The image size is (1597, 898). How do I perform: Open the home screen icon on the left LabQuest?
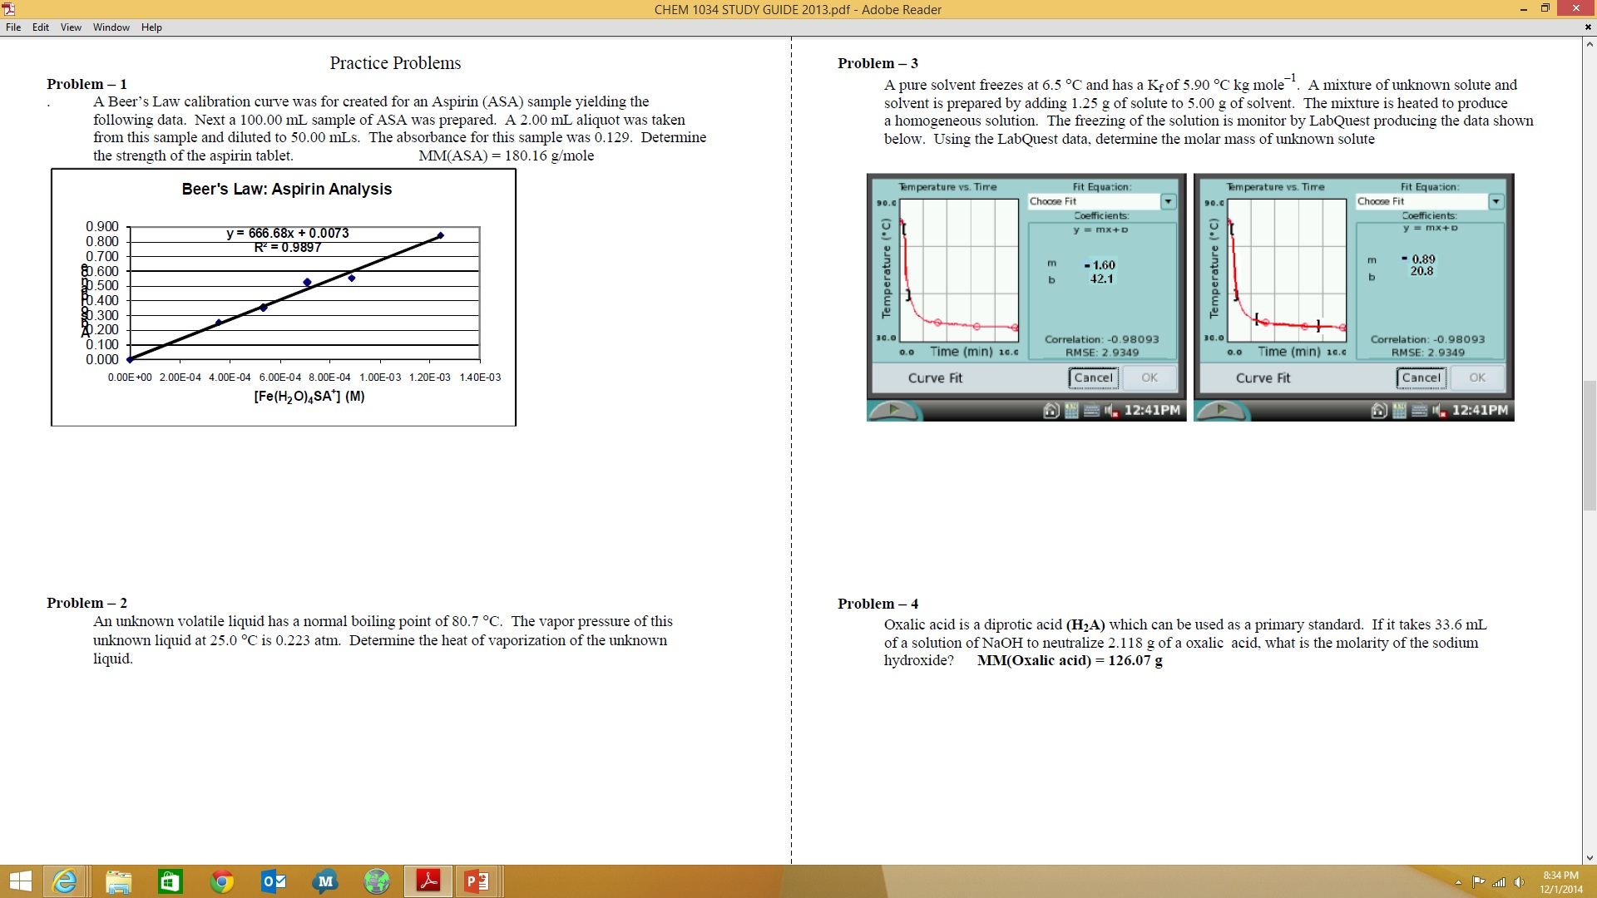[1052, 411]
